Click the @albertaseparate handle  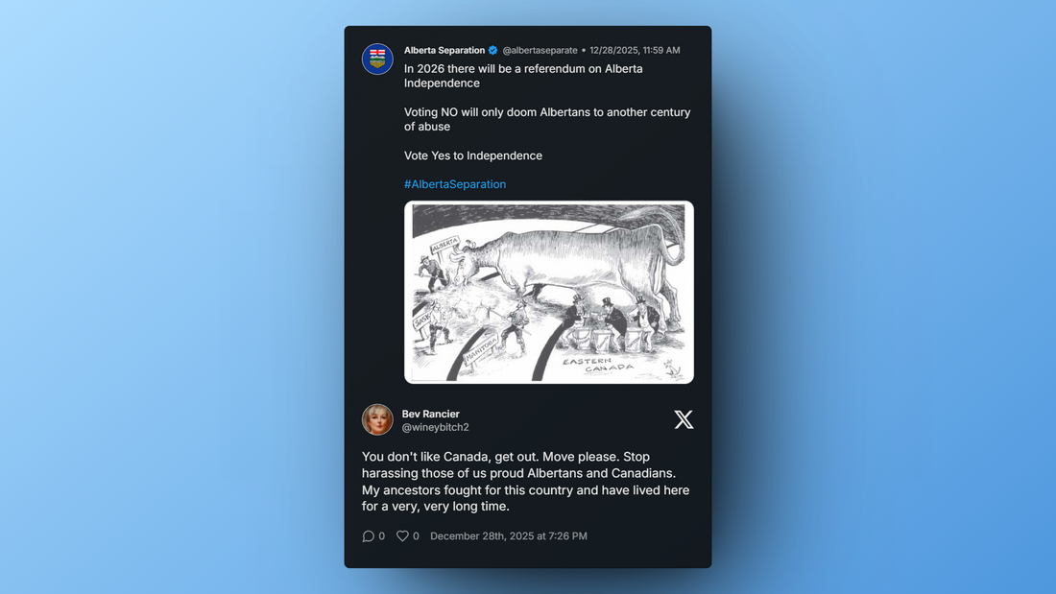coord(540,51)
